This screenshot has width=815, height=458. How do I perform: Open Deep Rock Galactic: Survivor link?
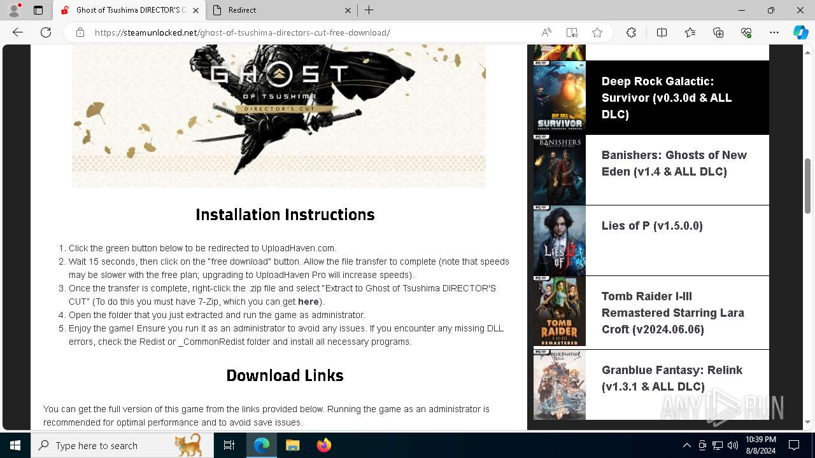tap(667, 98)
